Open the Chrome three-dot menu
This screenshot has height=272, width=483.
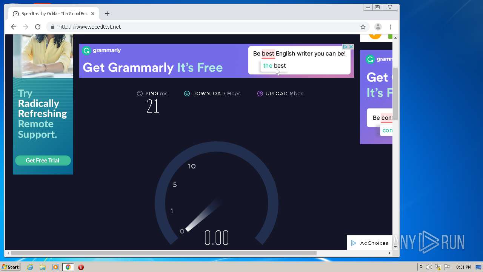coord(390,27)
